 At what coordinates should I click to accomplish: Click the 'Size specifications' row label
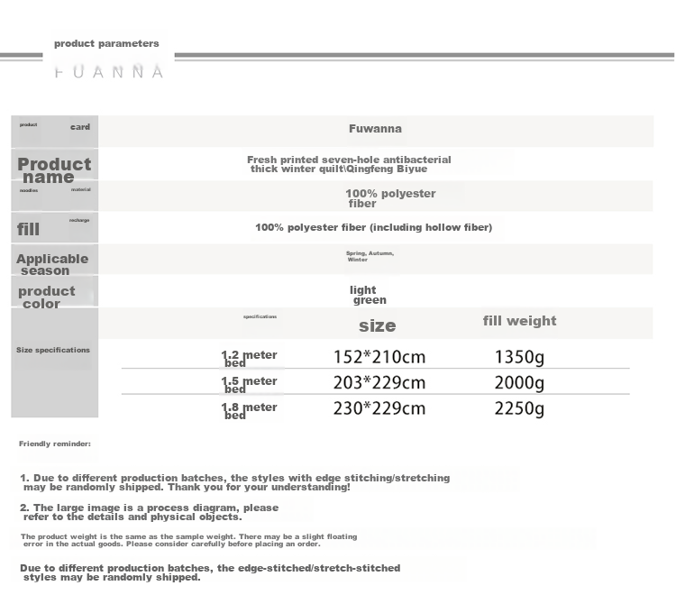(53, 350)
